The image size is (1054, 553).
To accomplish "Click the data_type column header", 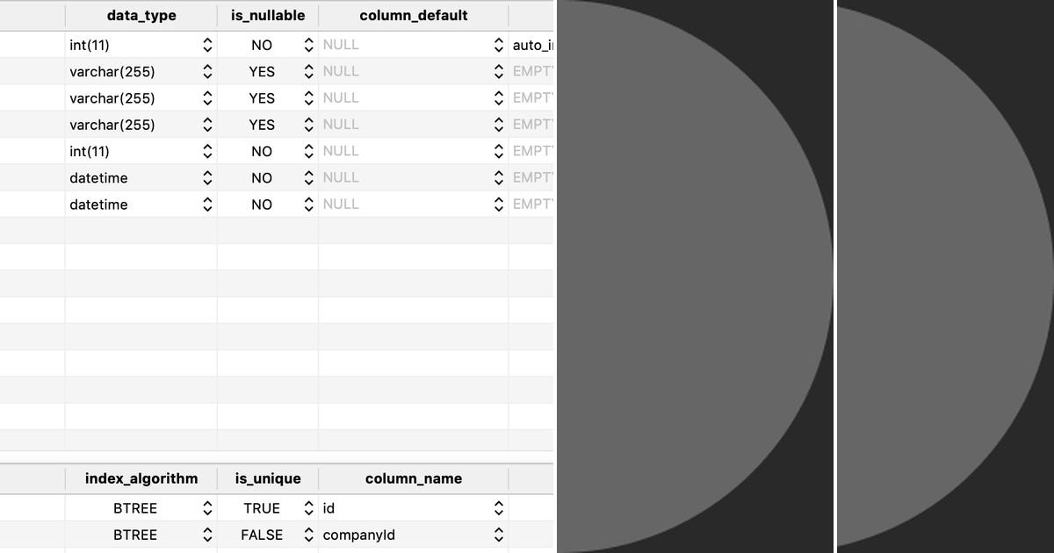I will 141,16.
